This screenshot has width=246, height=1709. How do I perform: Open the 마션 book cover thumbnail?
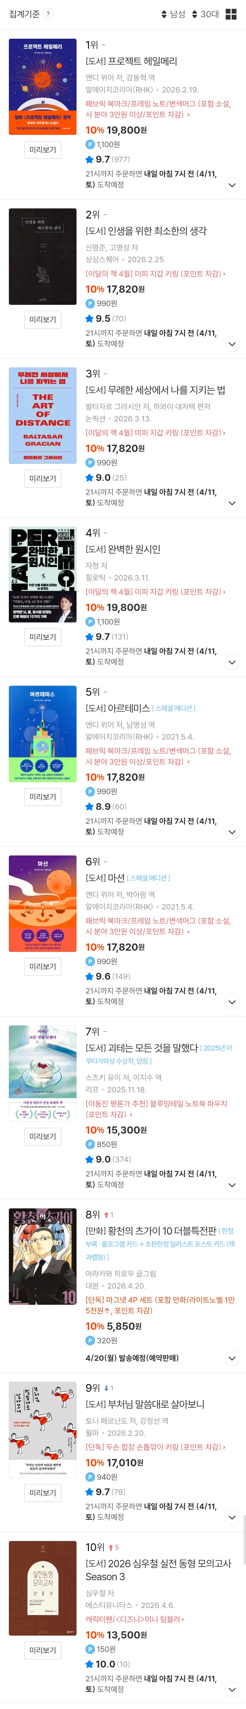coord(42,904)
